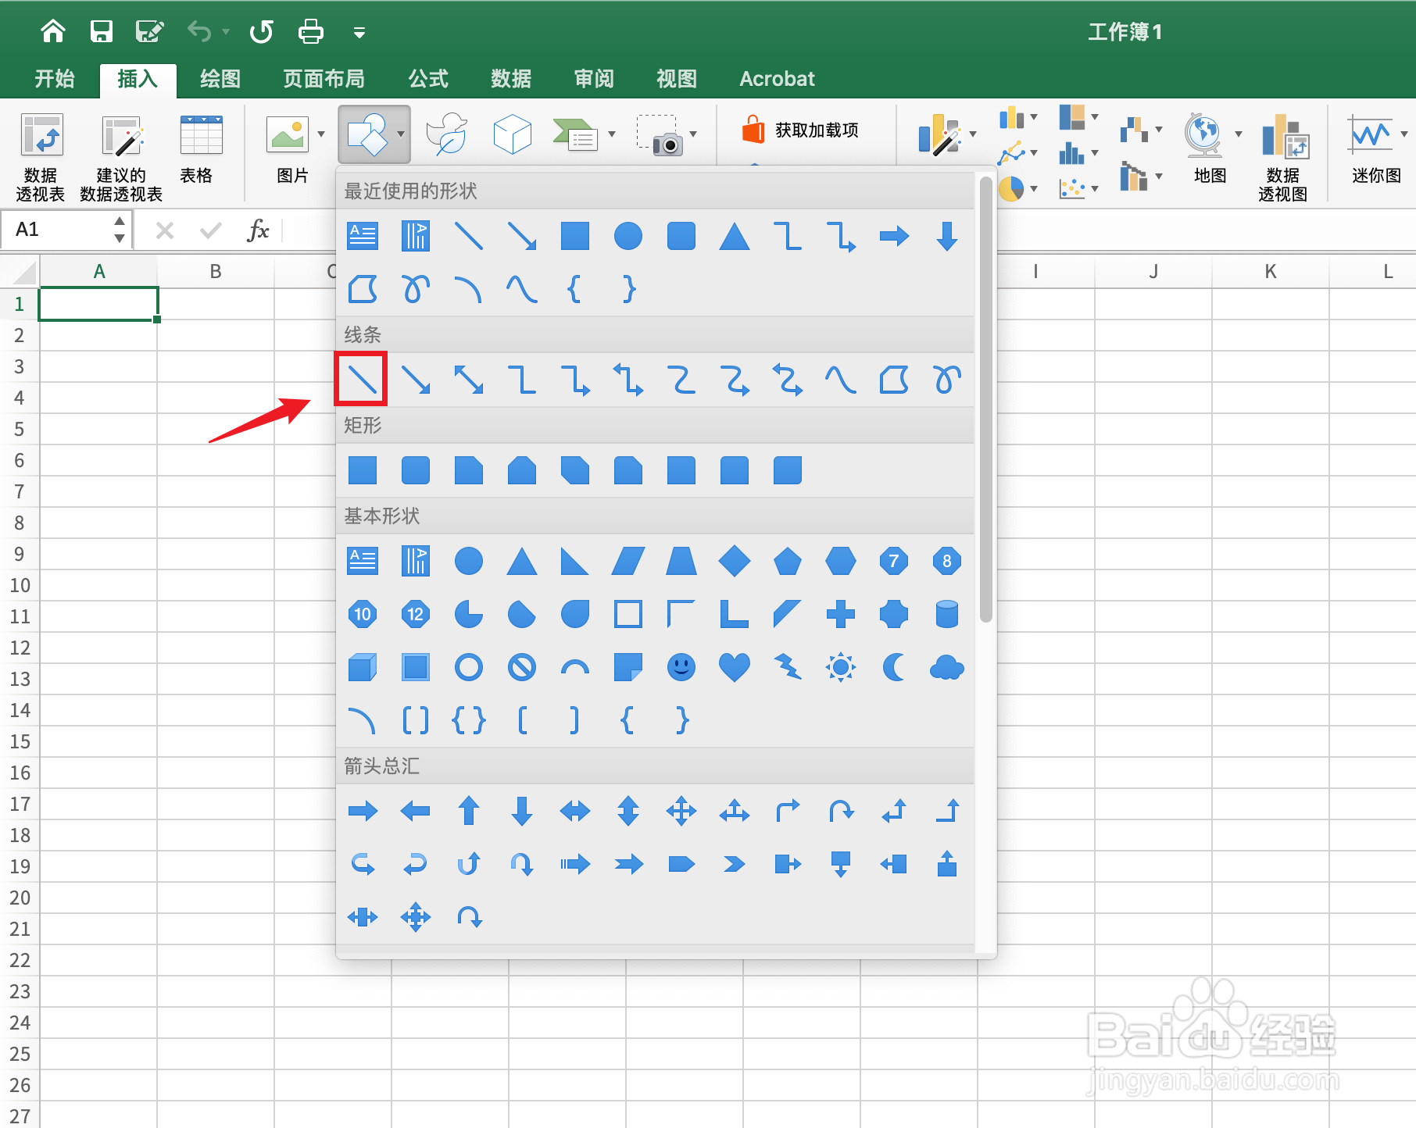Select the cloud shape
This screenshot has height=1128, width=1416.
click(x=947, y=667)
